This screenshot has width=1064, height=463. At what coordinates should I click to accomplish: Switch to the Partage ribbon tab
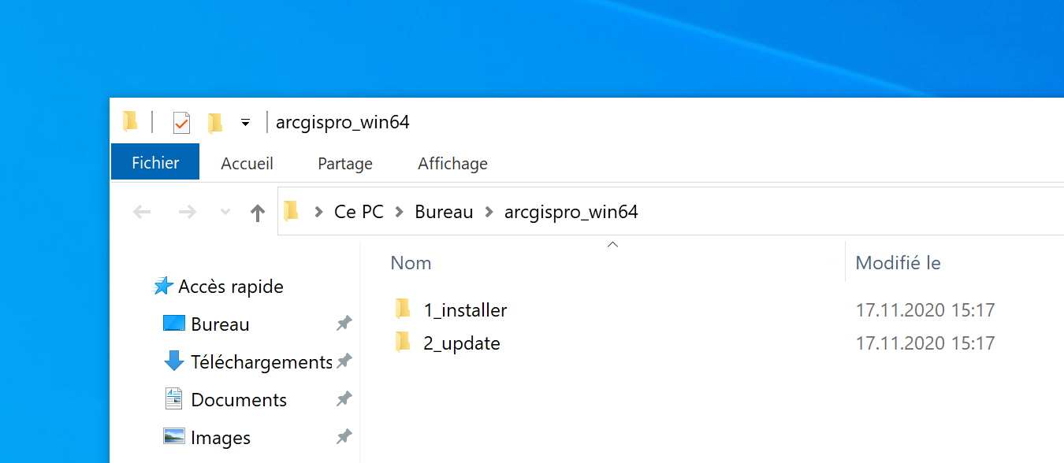click(344, 164)
